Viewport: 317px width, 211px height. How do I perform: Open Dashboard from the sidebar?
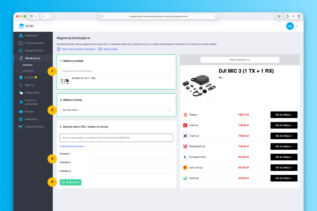(31, 36)
